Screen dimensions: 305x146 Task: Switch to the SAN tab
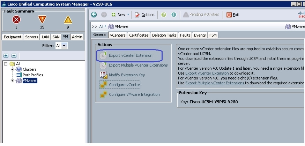coord(56,37)
